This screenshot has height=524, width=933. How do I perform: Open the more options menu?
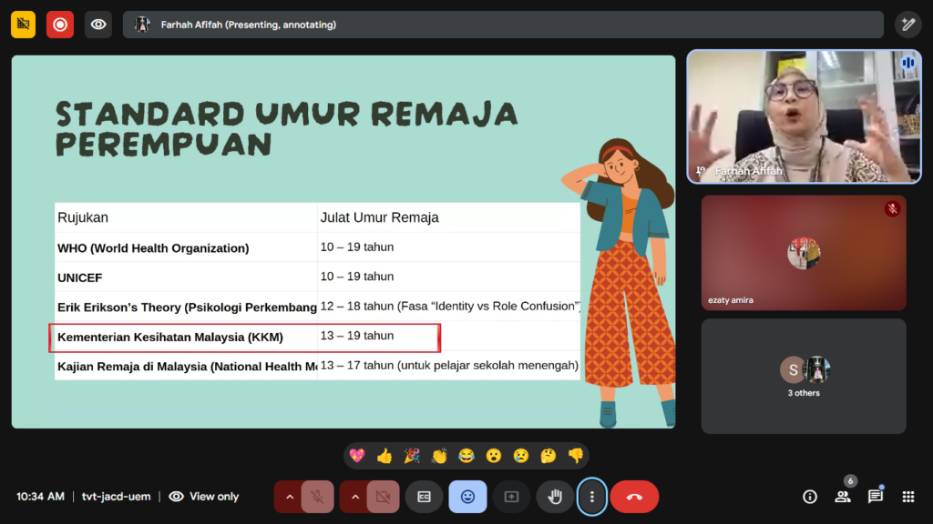click(591, 497)
